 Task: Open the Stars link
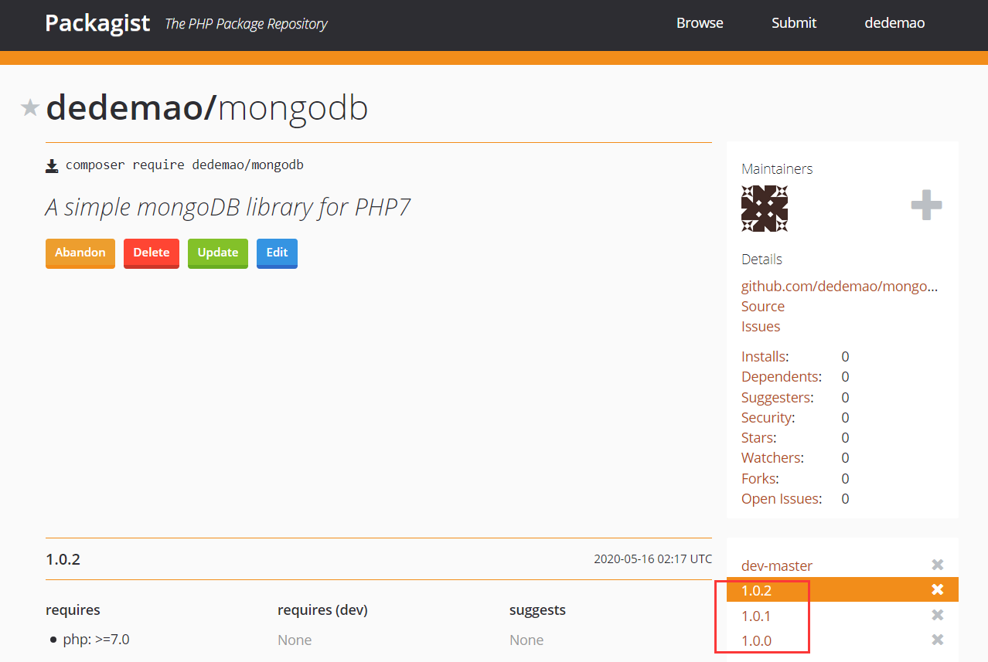pyautogui.click(x=757, y=438)
